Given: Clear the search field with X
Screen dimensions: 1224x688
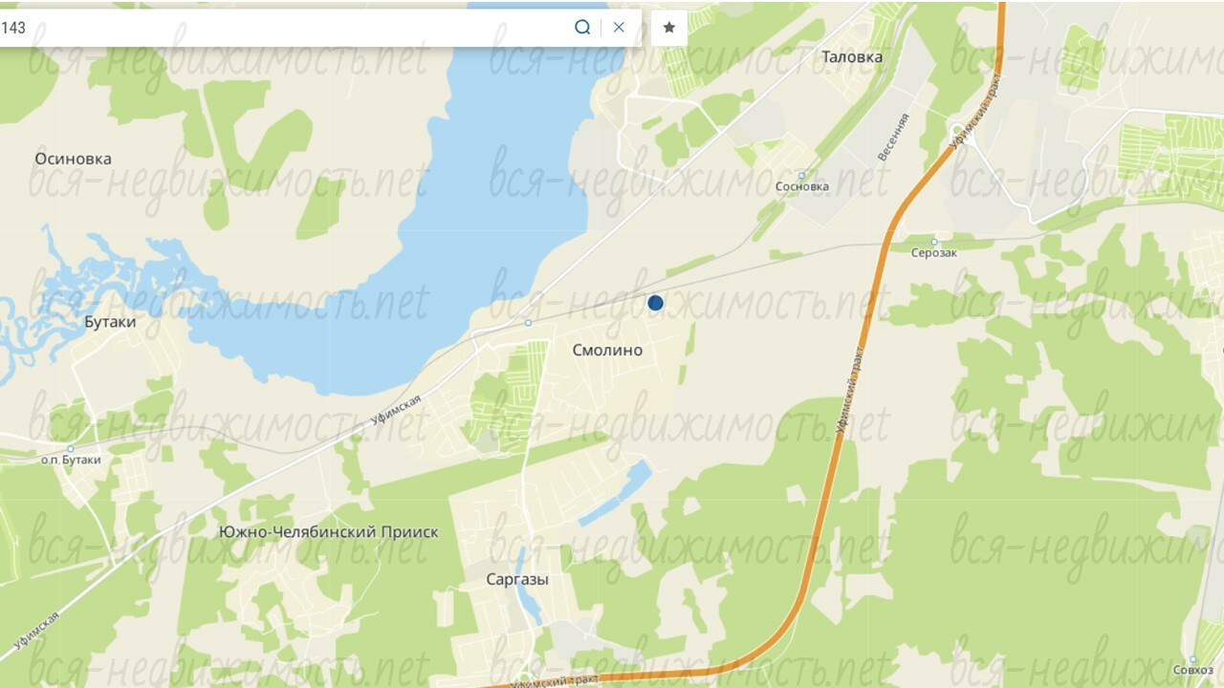Looking at the screenshot, I should click(x=619, y=28).
